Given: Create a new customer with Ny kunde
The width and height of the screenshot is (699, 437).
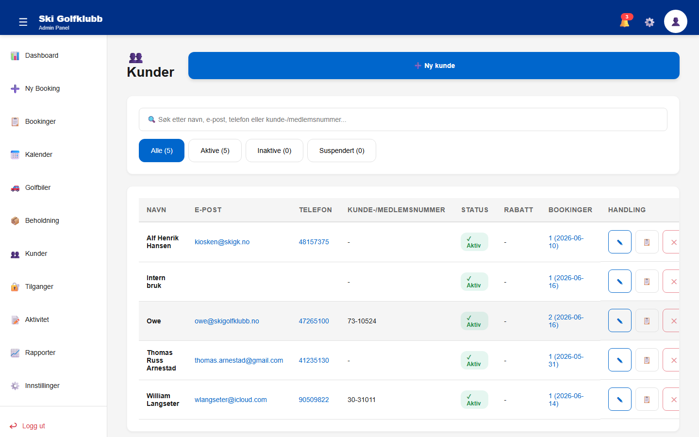Looking at the screenshot, I should point(434,66).
